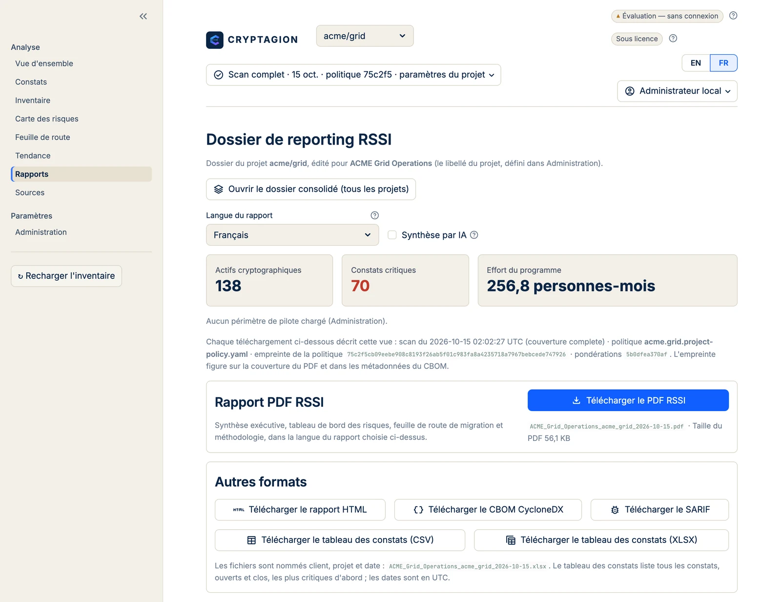Switch interface language to EN
781x602 pixels.
(696, 63)
